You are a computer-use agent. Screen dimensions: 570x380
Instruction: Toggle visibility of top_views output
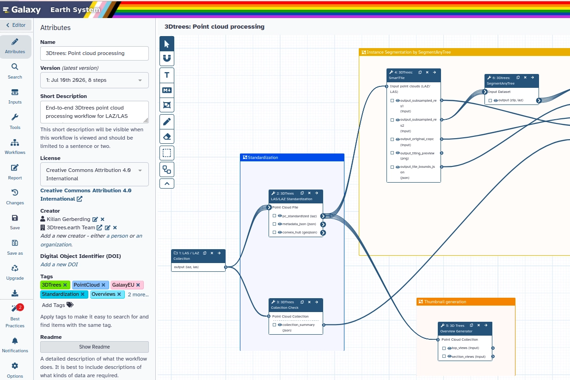(449, 348)
